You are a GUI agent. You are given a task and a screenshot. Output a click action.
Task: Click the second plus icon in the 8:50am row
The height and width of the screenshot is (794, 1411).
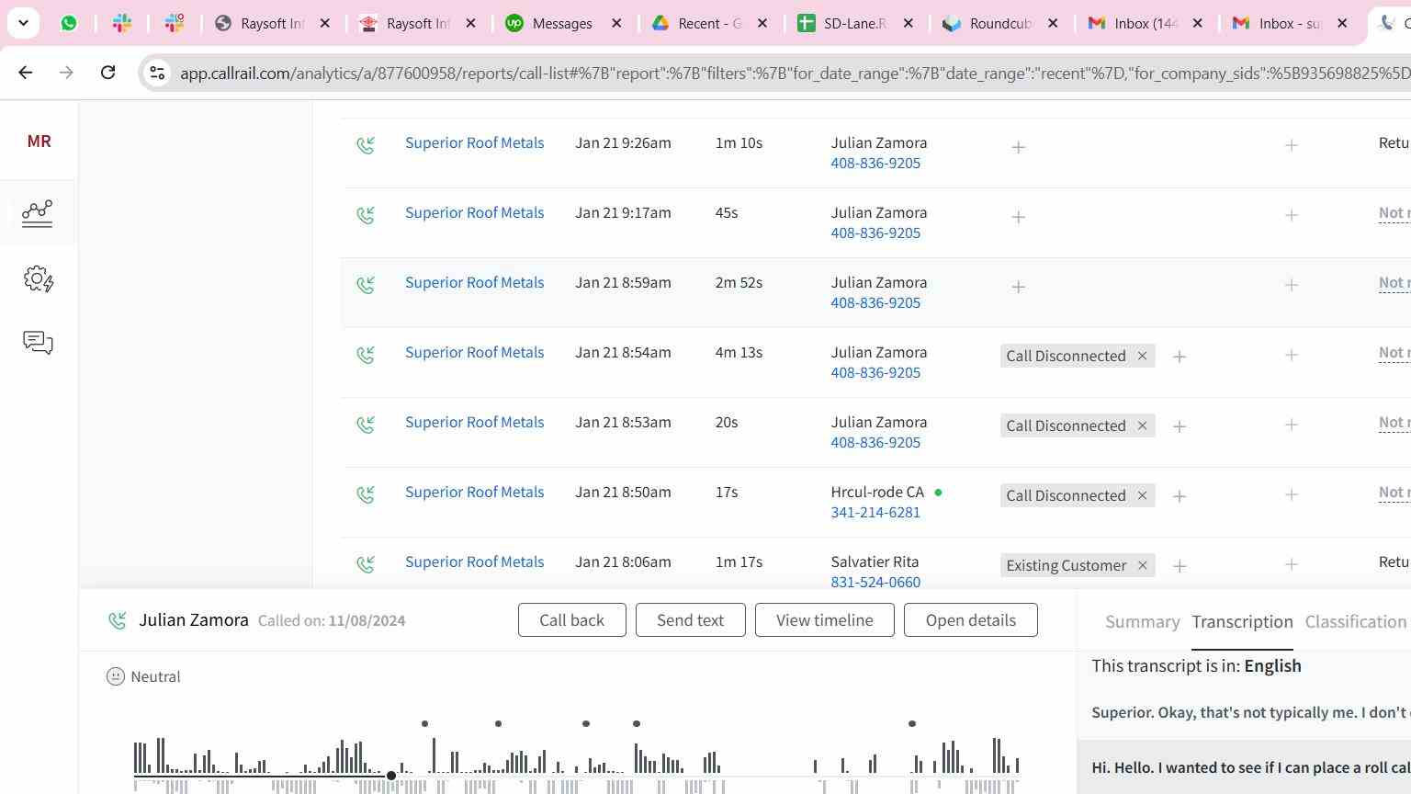point(1292,494)
